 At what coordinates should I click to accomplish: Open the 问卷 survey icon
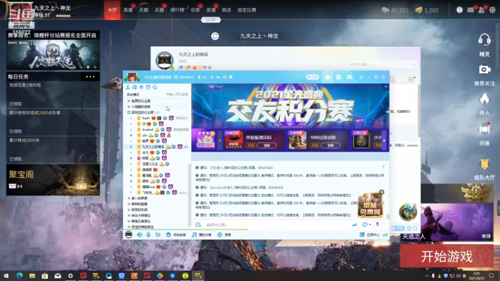point(484,129)
